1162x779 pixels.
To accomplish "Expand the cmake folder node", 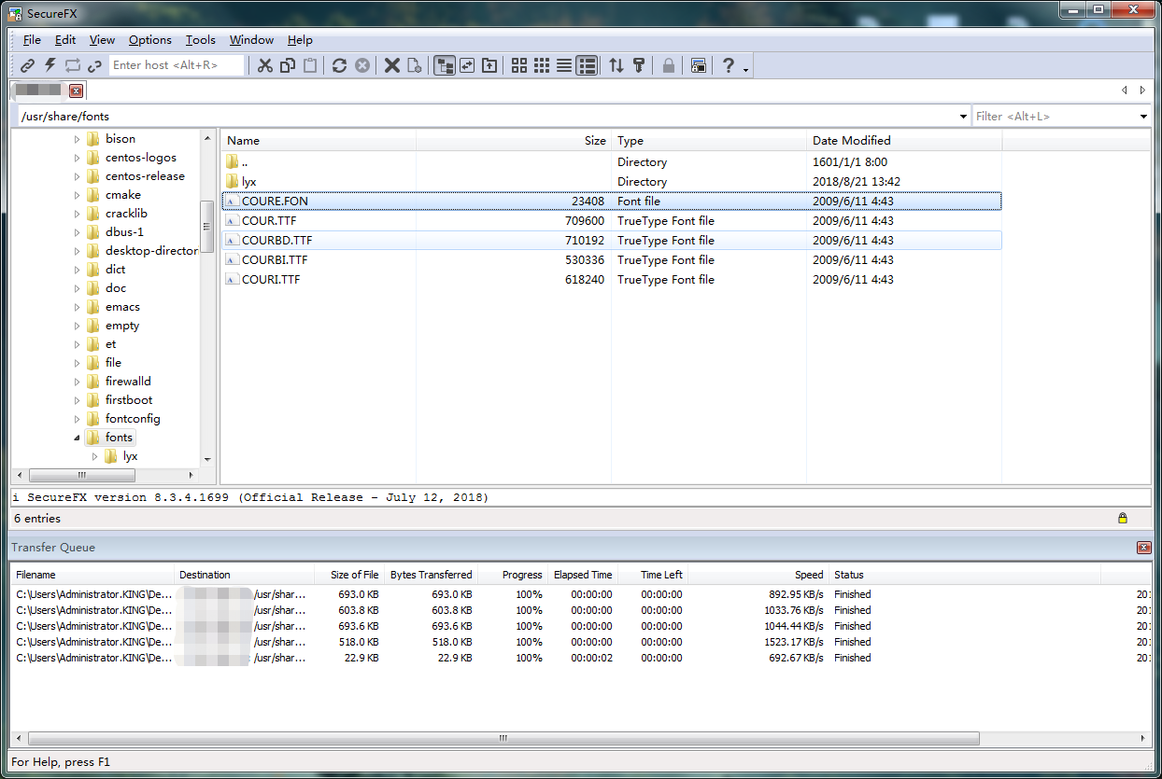I will (x=77, y=195).
